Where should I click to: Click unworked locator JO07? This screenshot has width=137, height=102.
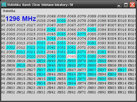11,25
